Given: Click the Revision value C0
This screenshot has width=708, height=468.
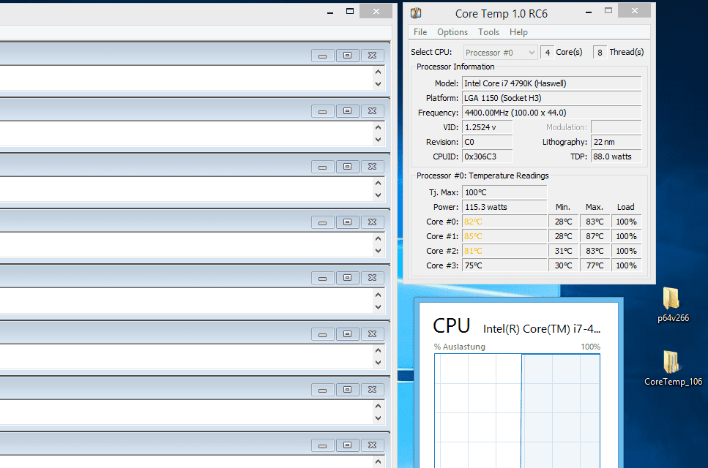Looking at the screenshot, I should 487,142.
